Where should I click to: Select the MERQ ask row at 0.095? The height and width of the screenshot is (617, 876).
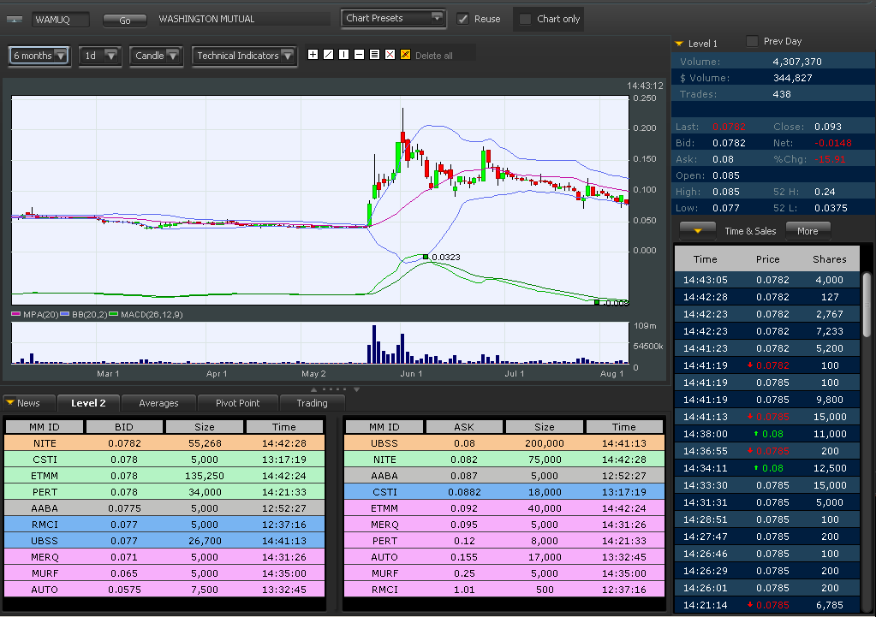(504, 525)
